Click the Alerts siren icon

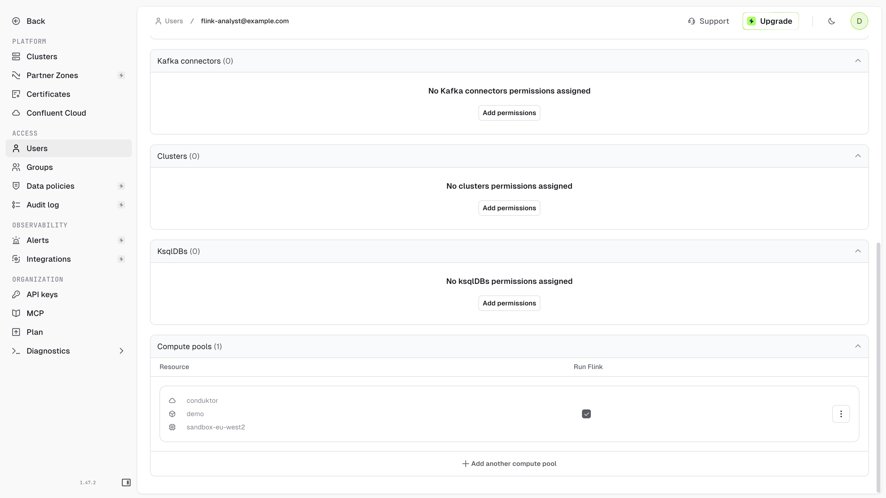tap(16, 240)
